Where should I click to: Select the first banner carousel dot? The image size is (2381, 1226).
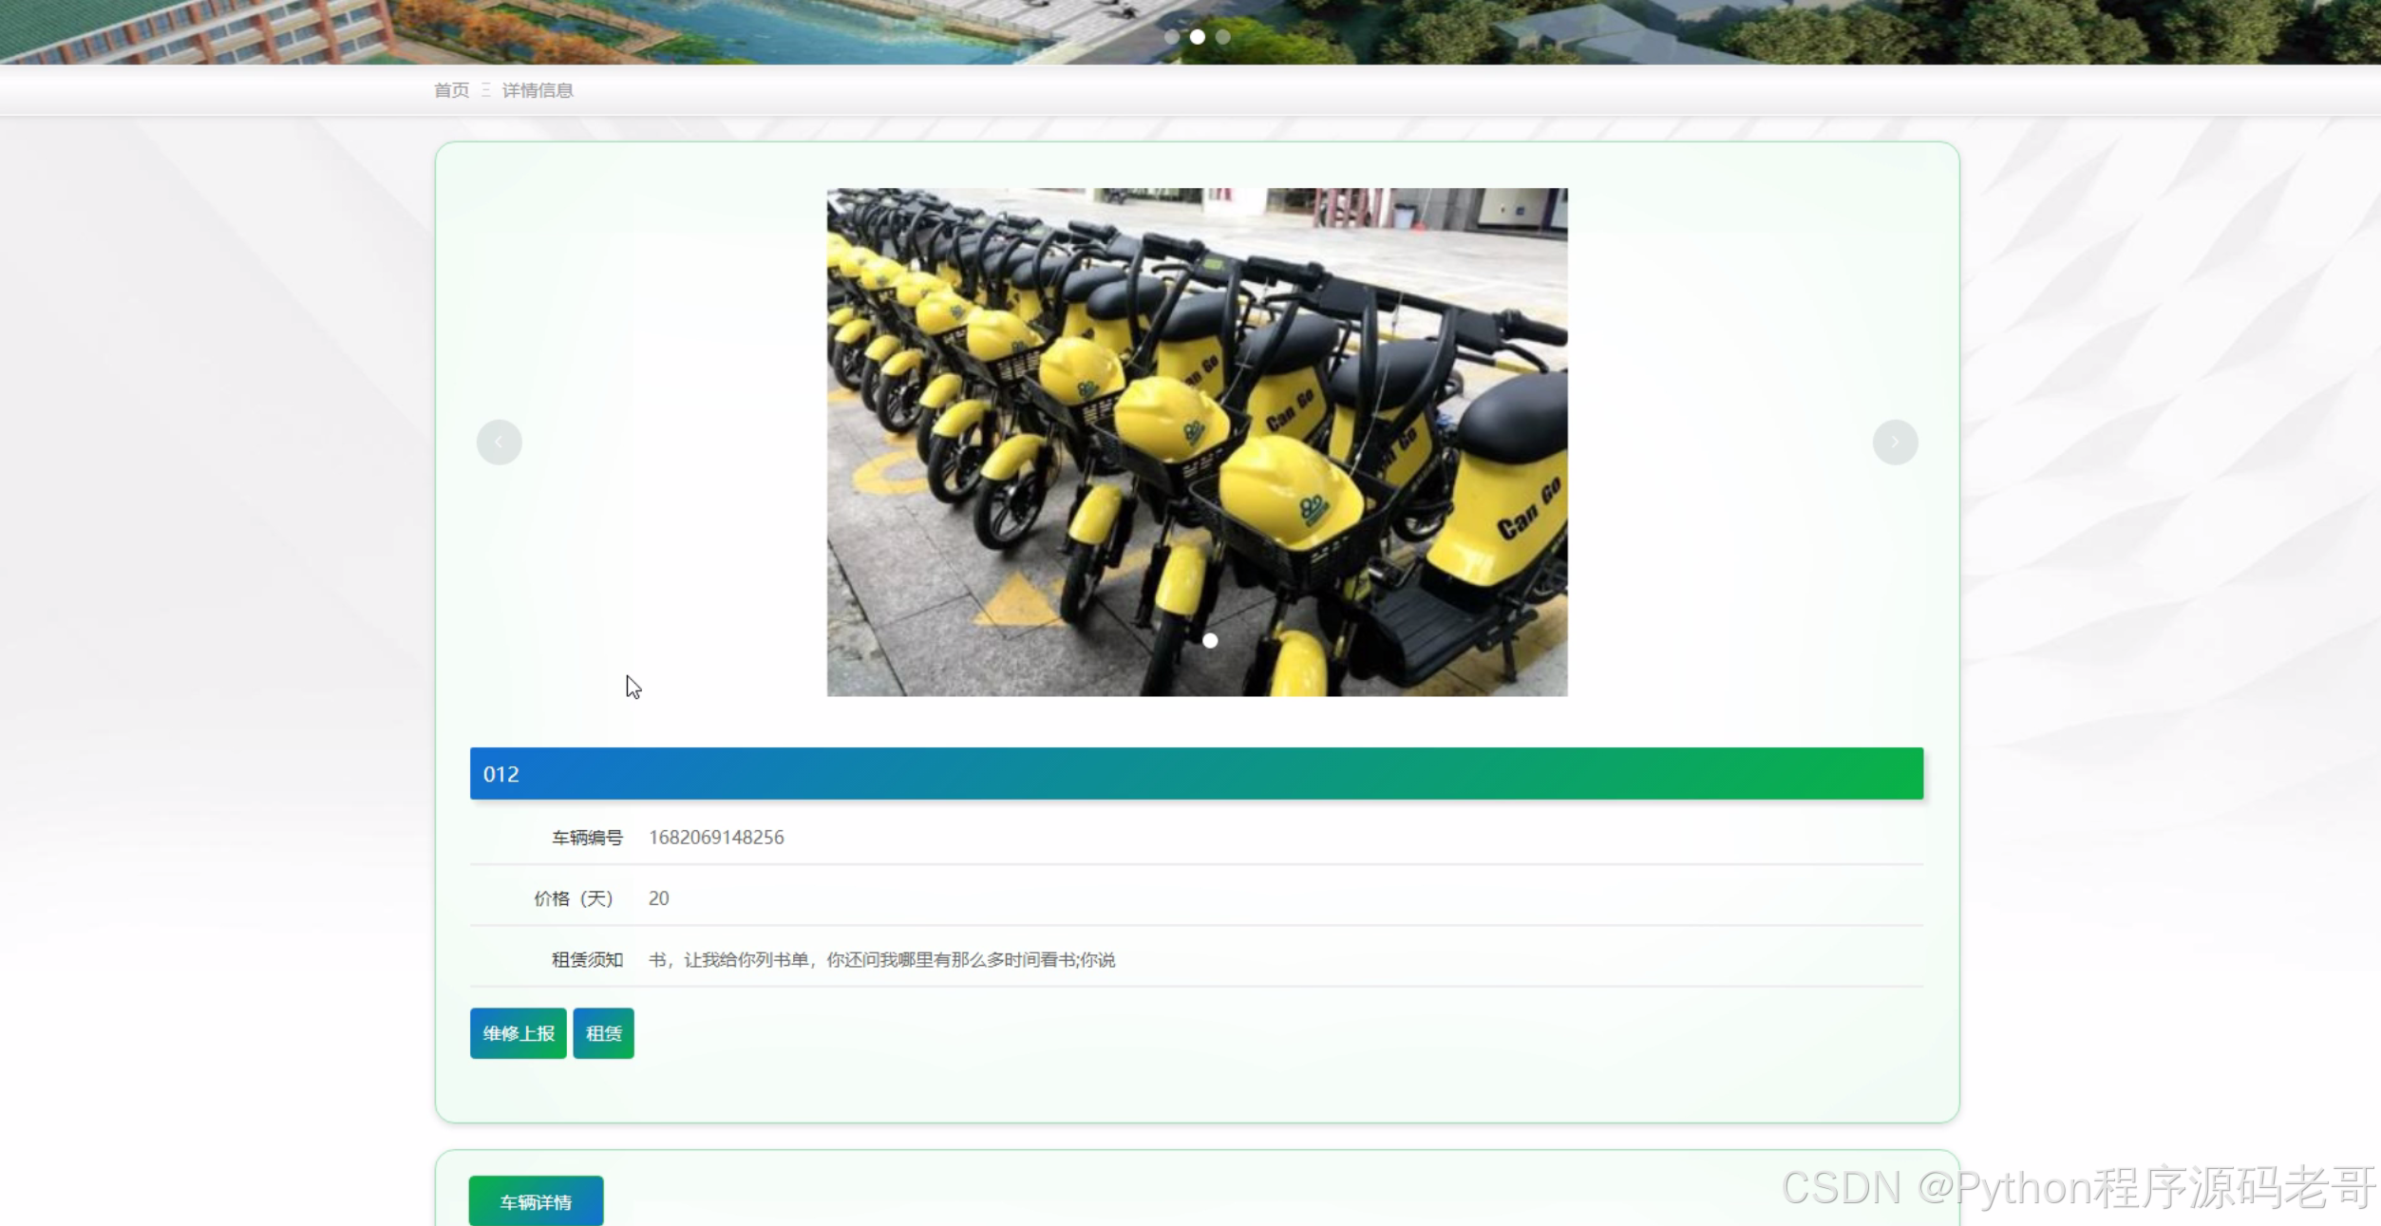coord(1172,37)
